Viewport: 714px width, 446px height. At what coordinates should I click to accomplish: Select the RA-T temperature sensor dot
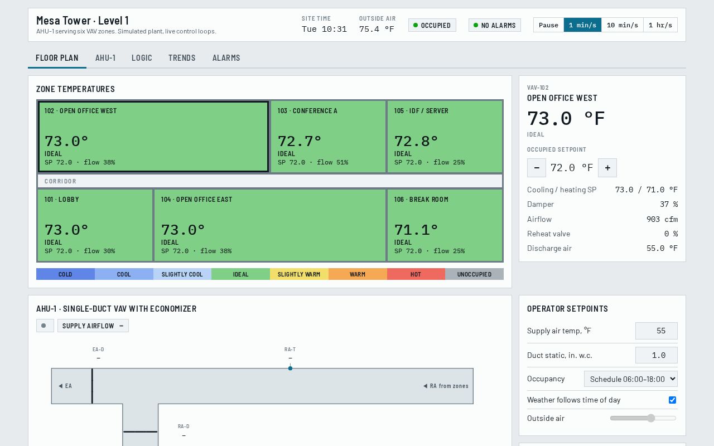tap(290, 368)
